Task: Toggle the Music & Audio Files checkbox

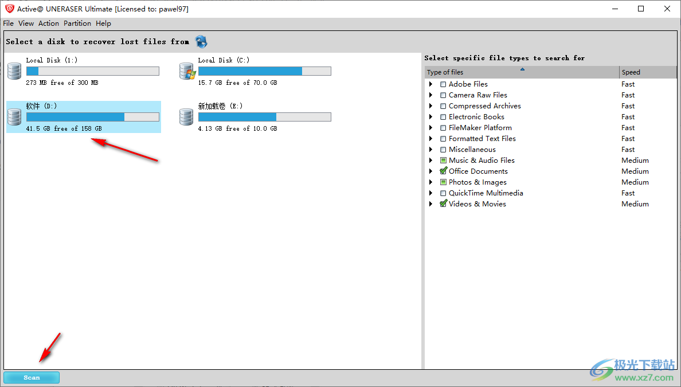Action: click(x=443, y=161)
